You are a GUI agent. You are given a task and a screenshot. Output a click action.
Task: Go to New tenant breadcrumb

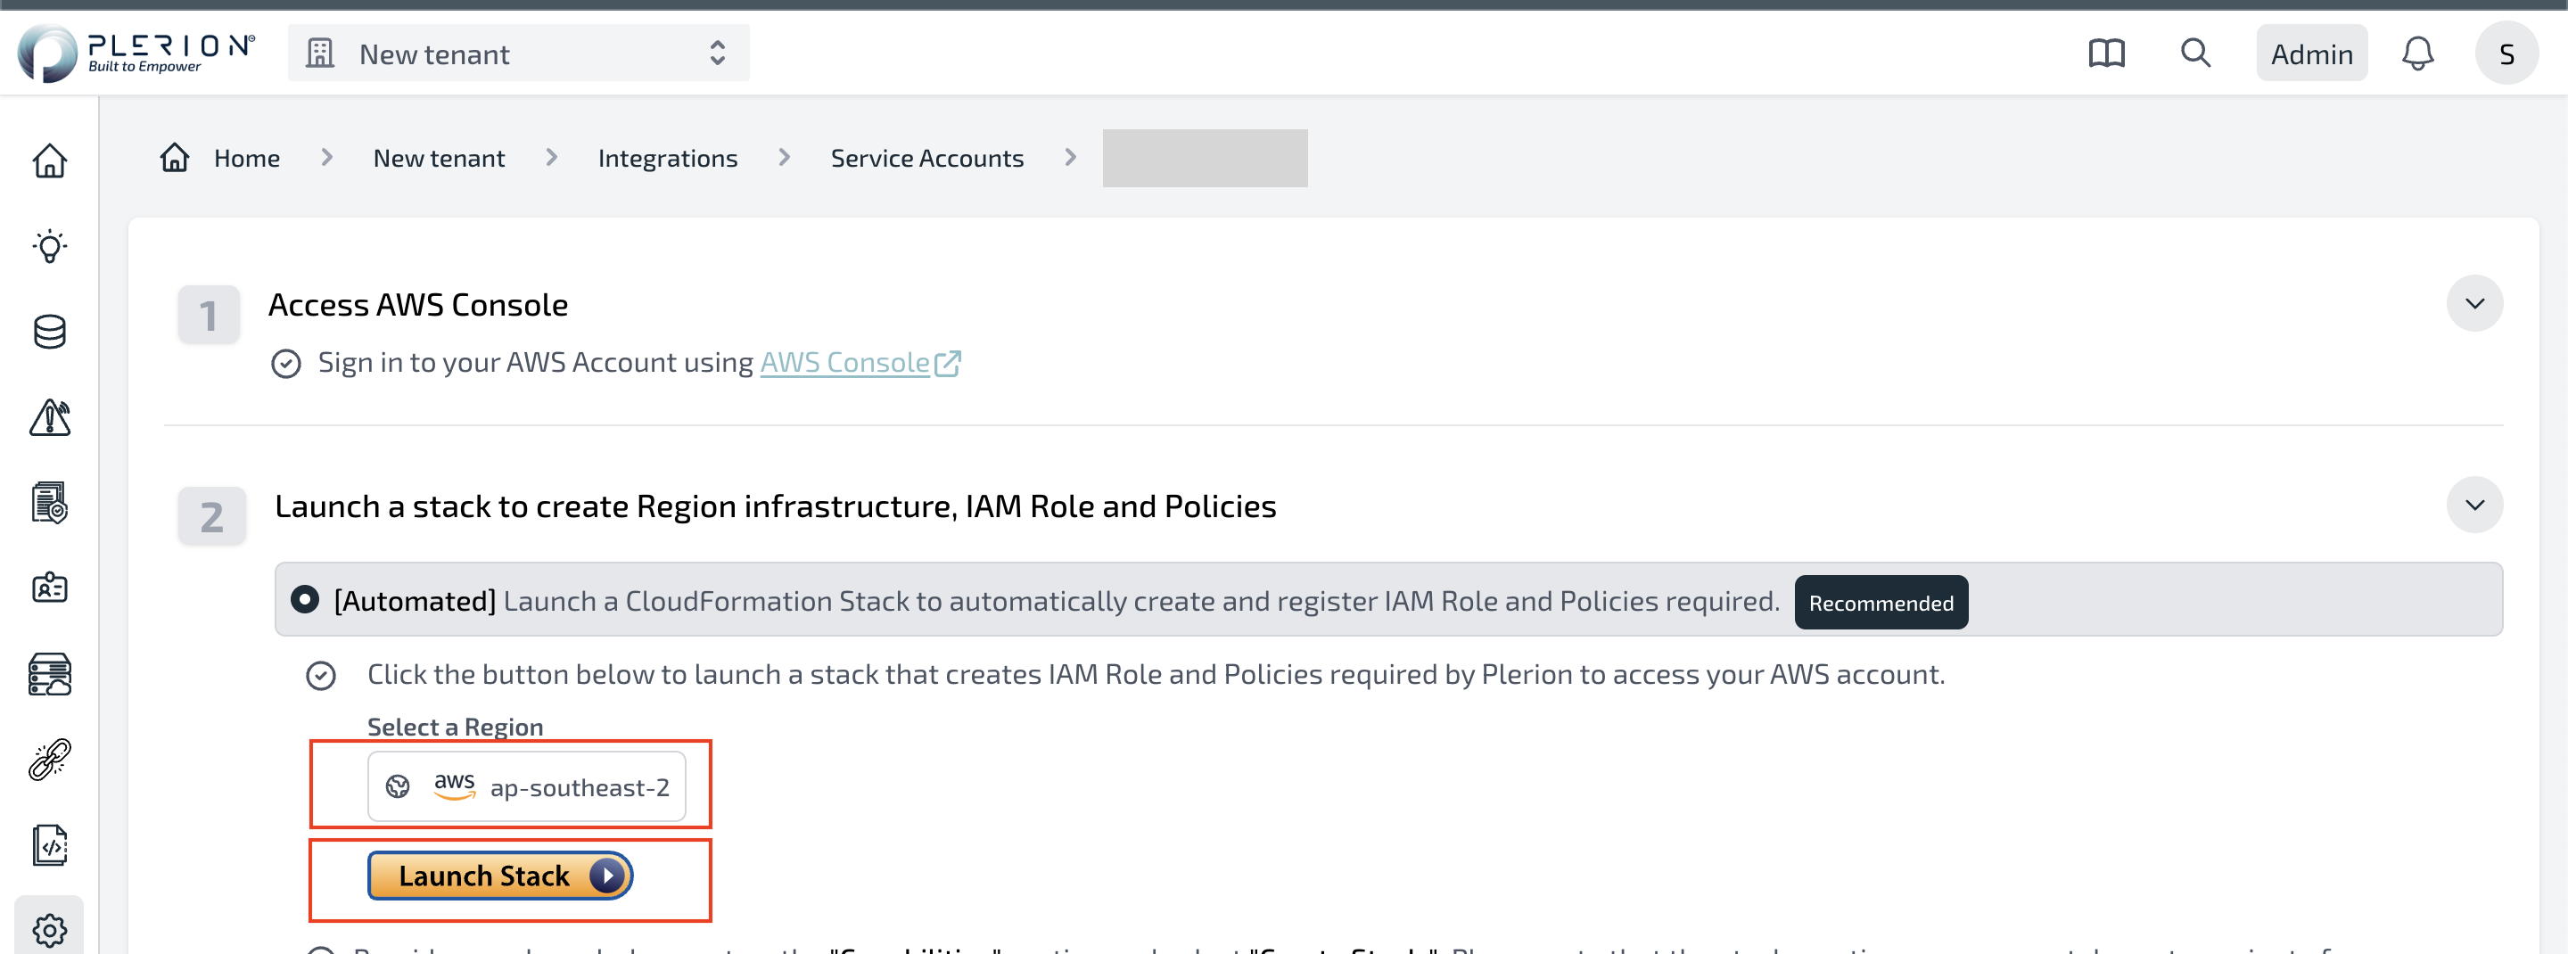pos(439,158)
